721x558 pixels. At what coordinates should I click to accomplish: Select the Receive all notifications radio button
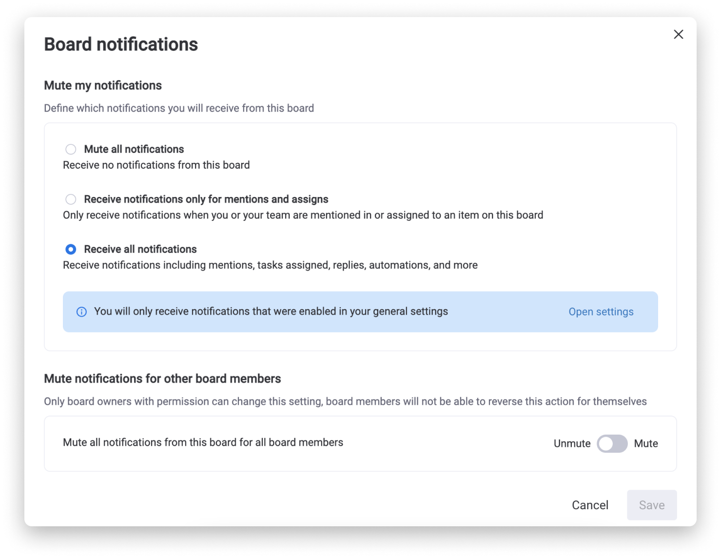71,249
